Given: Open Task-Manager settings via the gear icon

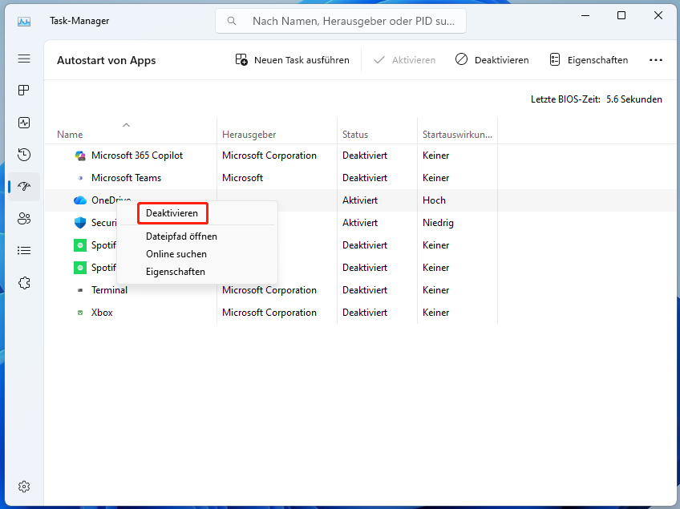Looking at the screenshot, I should [x=24, y=487].
